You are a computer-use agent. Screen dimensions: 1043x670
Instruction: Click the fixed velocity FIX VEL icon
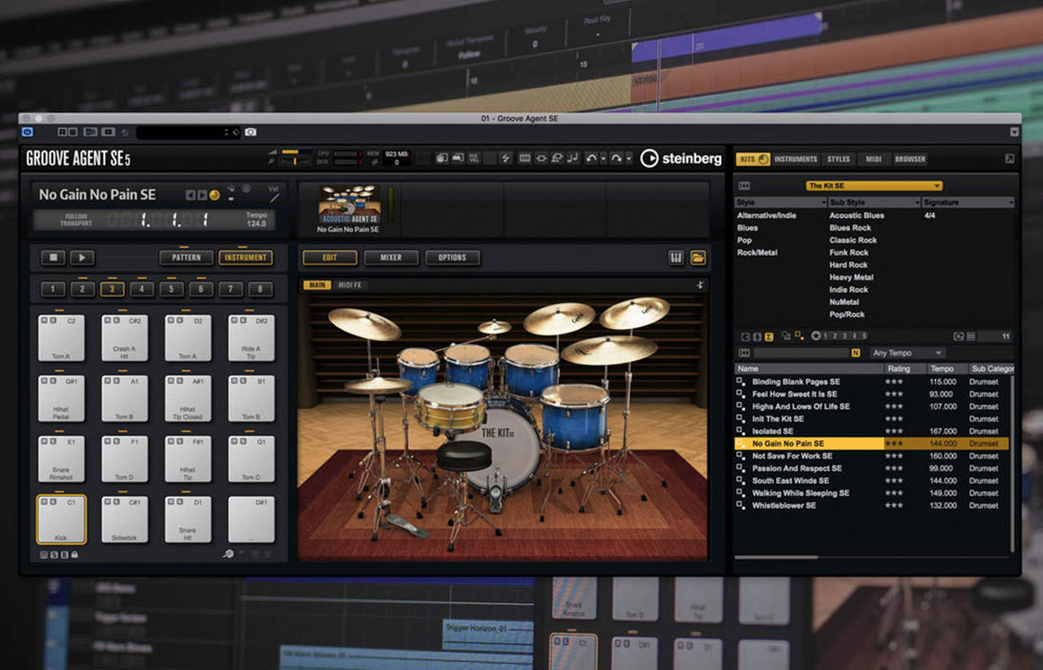(x=474, y=158)
